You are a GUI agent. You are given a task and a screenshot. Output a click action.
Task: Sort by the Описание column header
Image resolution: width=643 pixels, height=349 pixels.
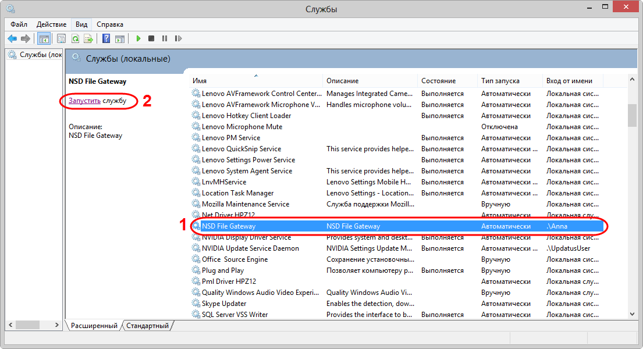coord(370,81)
